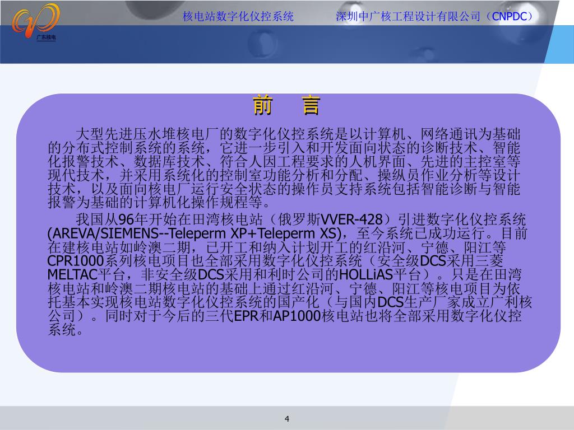This screenshot has width=574, height=430.
Task: Click the header title 核电站数字化仪控系统
Action: tap(238, 16)
